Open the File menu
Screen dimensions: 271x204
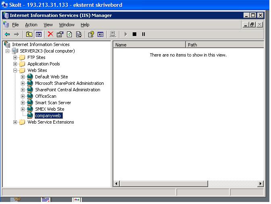click(x=15, y=25)
